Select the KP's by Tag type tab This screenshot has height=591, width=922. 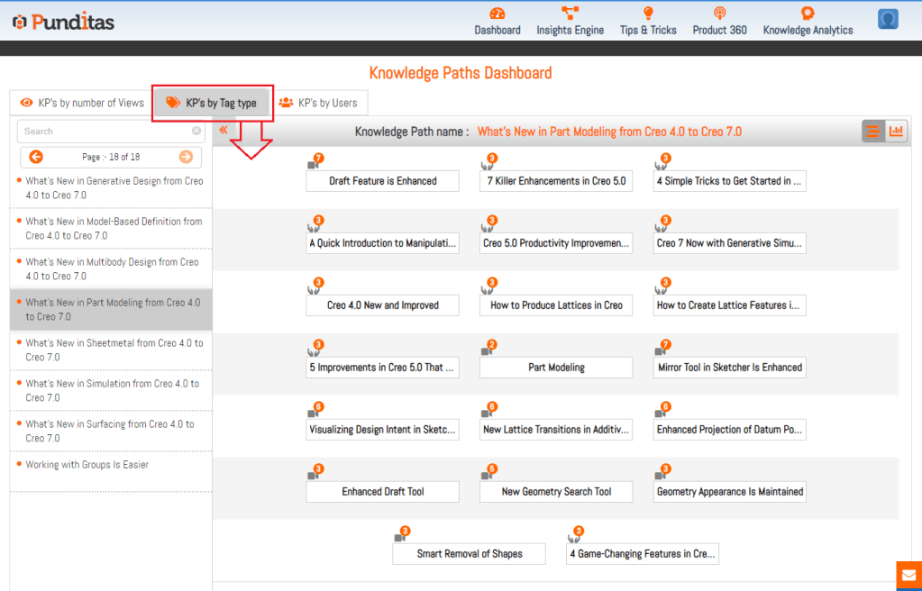point(212,104)
